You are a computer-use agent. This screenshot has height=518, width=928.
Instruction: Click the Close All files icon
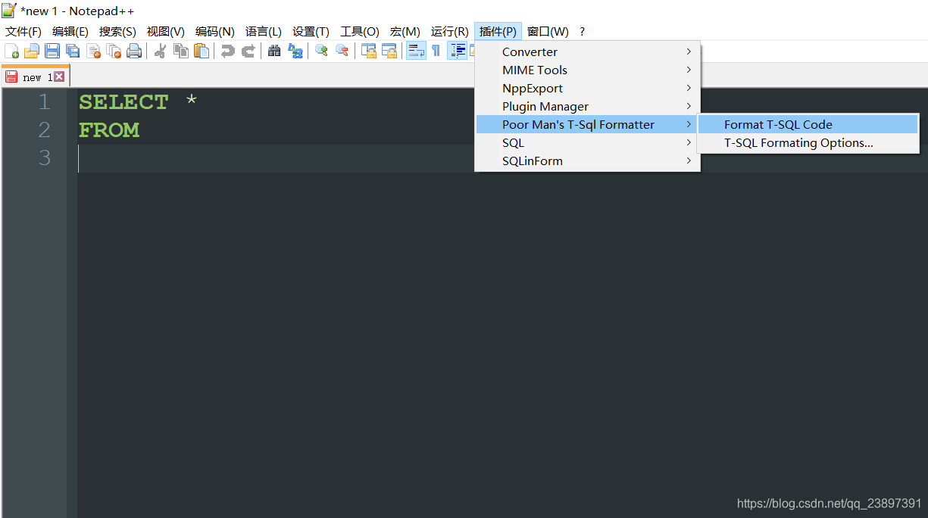(114, 51)
